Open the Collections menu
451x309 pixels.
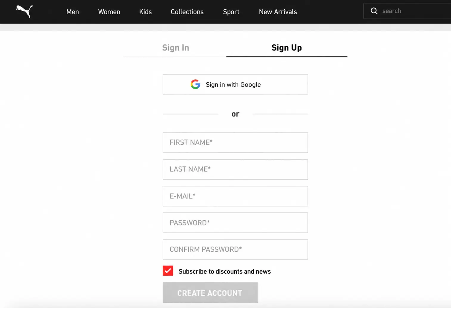coord(187,12)
